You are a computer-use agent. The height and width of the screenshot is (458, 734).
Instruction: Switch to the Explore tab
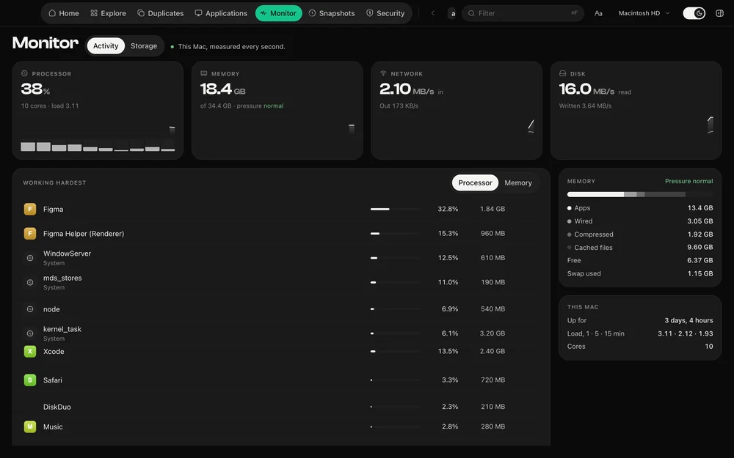pyautogui.click(x=108, y=13)
